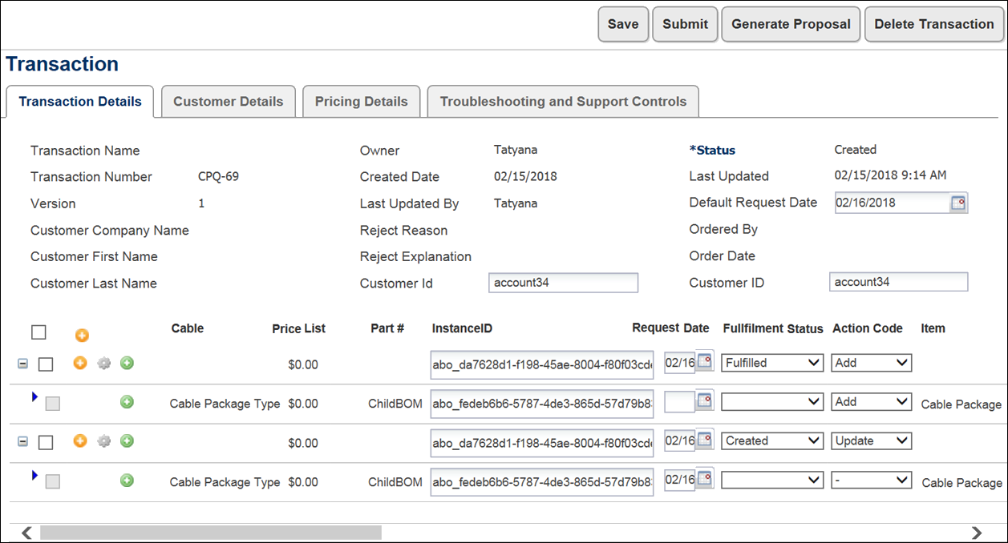
Task: Click green add icon on Cable Package Type row
Action: coord(127,403)
